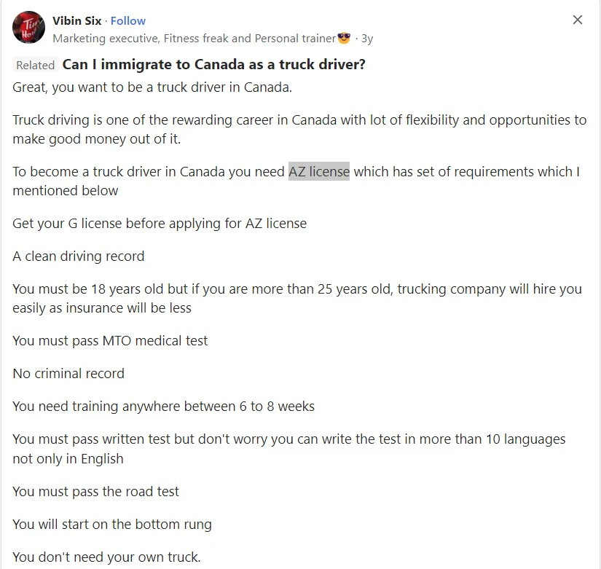Click the A clean driving record line
Viewport: 601px width, 569px height.
click(x=78, y=256)
